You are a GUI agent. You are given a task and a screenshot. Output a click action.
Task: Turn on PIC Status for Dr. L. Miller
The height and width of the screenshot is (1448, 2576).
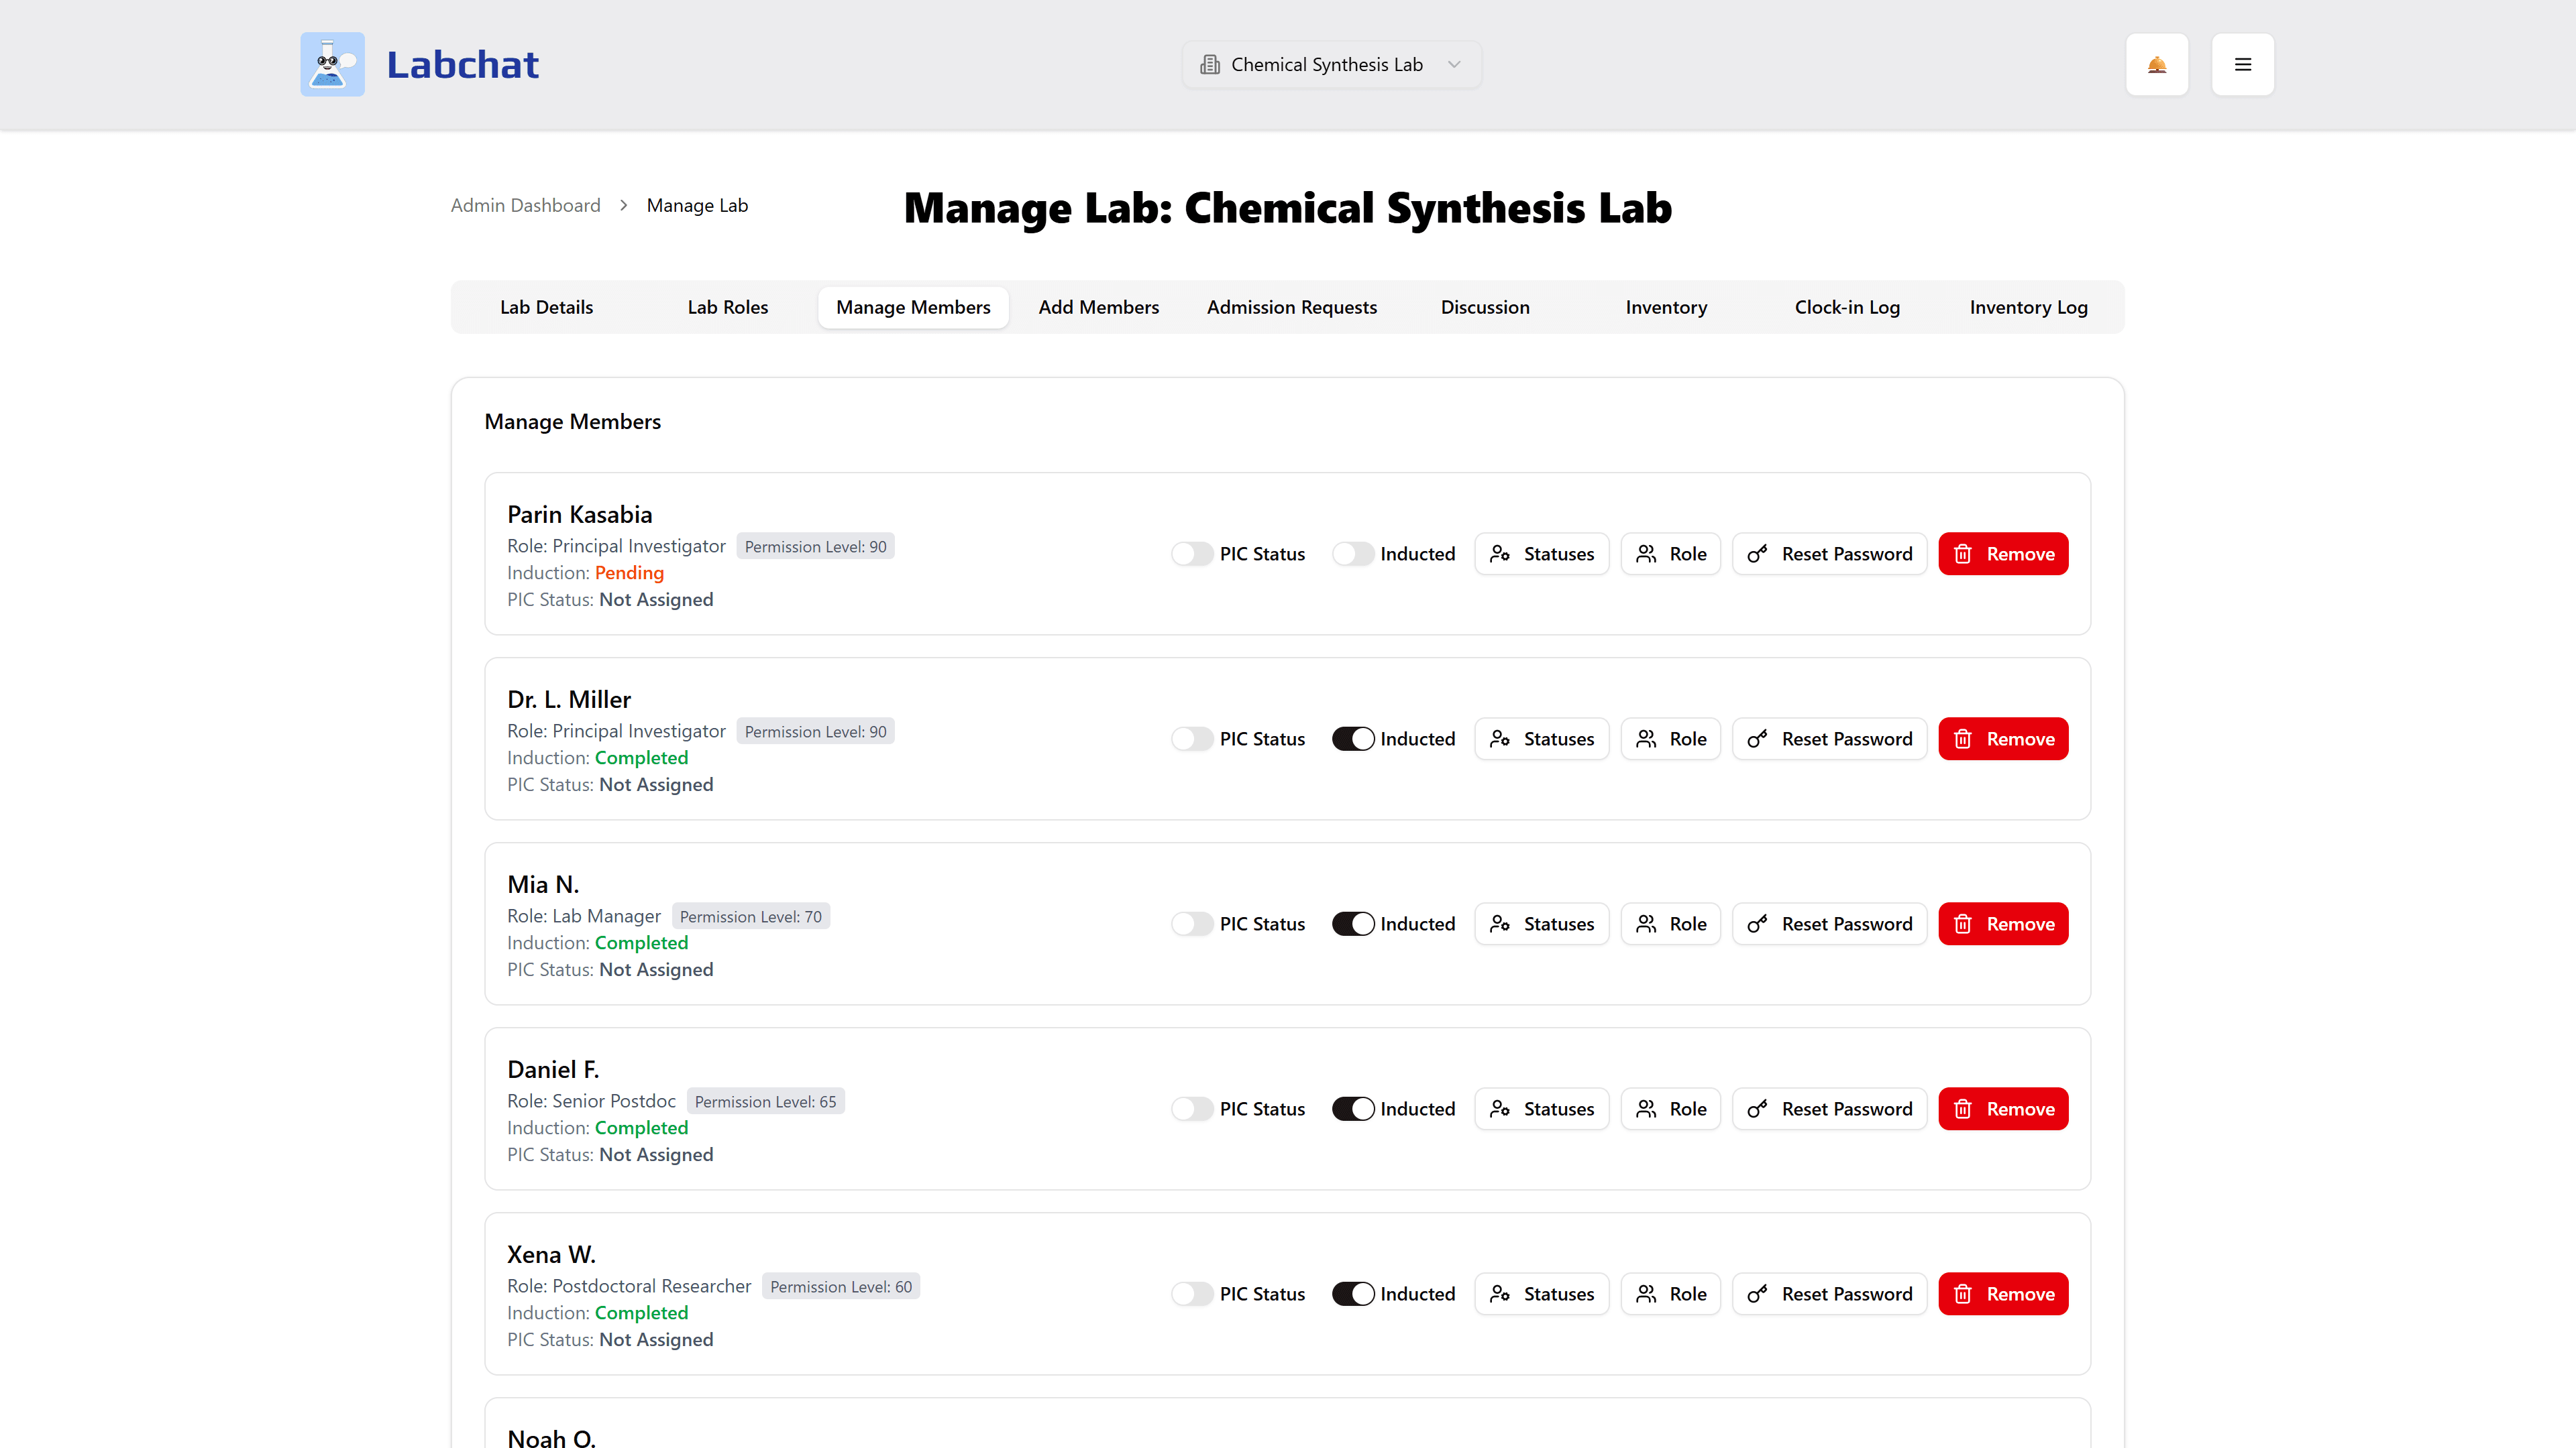point(1191,739)
